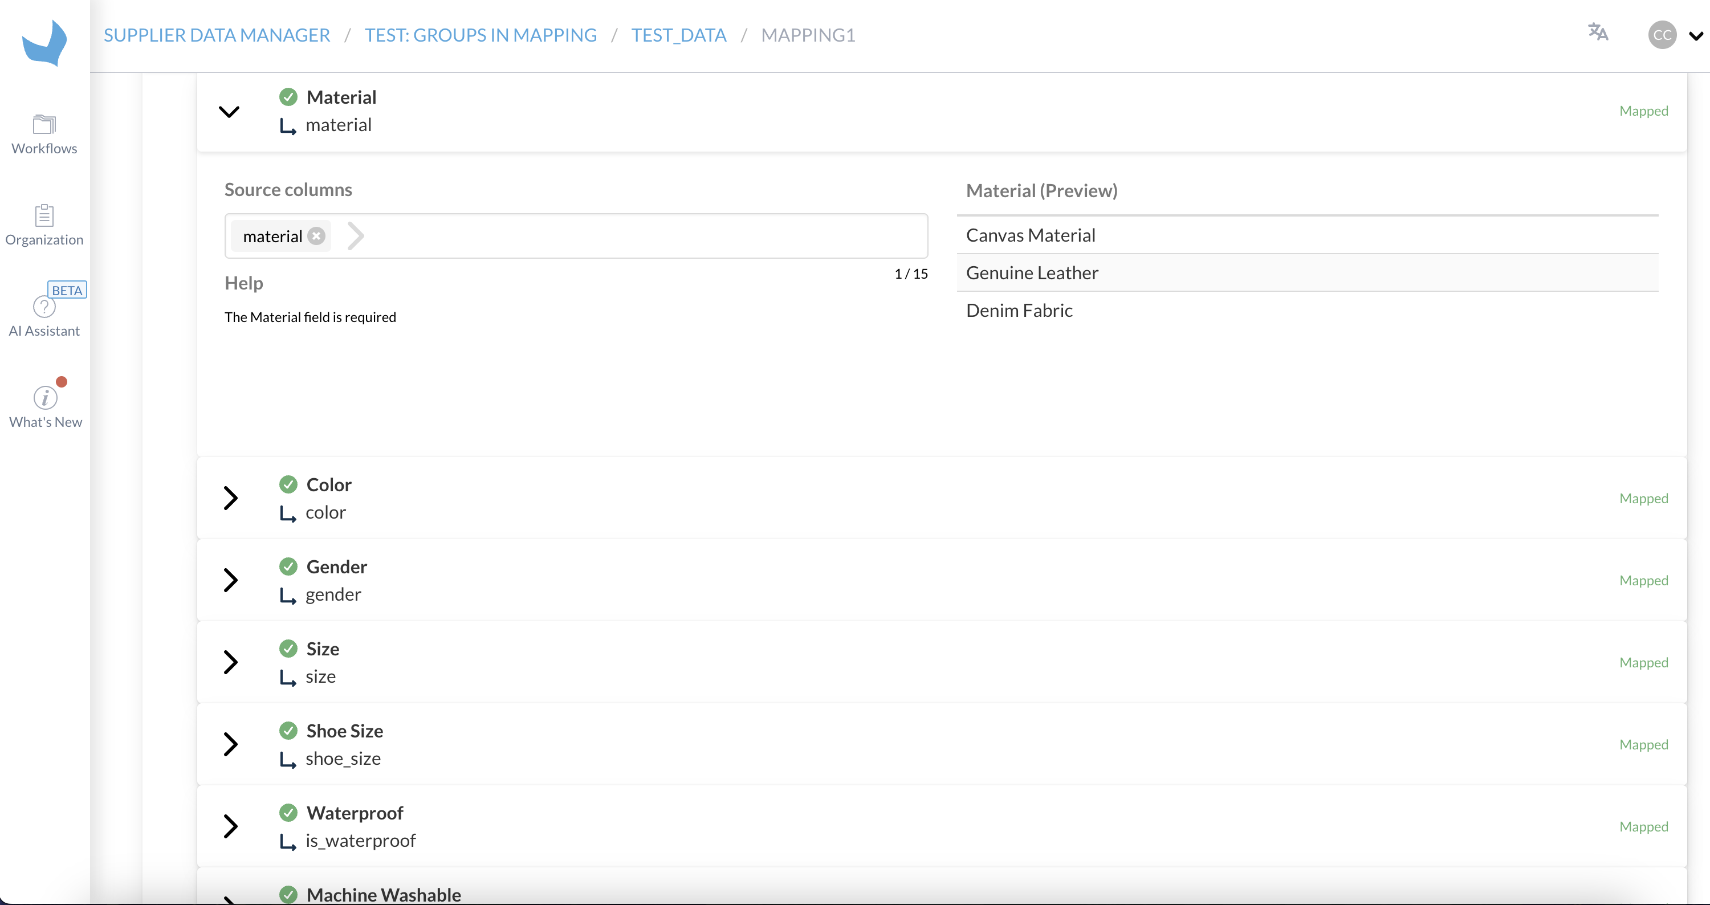Expand the Gender mapping row
The height and width of the screenshot is (905, 1710).
coord(230,581)
